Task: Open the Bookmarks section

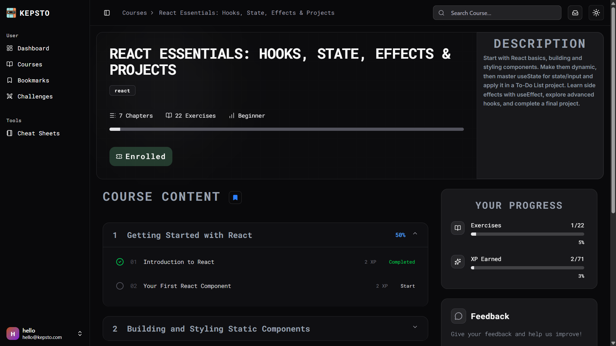Action: [x=33, y=80]
